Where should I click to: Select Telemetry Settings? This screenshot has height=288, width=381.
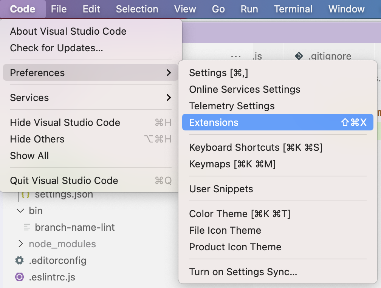point(278,106)
